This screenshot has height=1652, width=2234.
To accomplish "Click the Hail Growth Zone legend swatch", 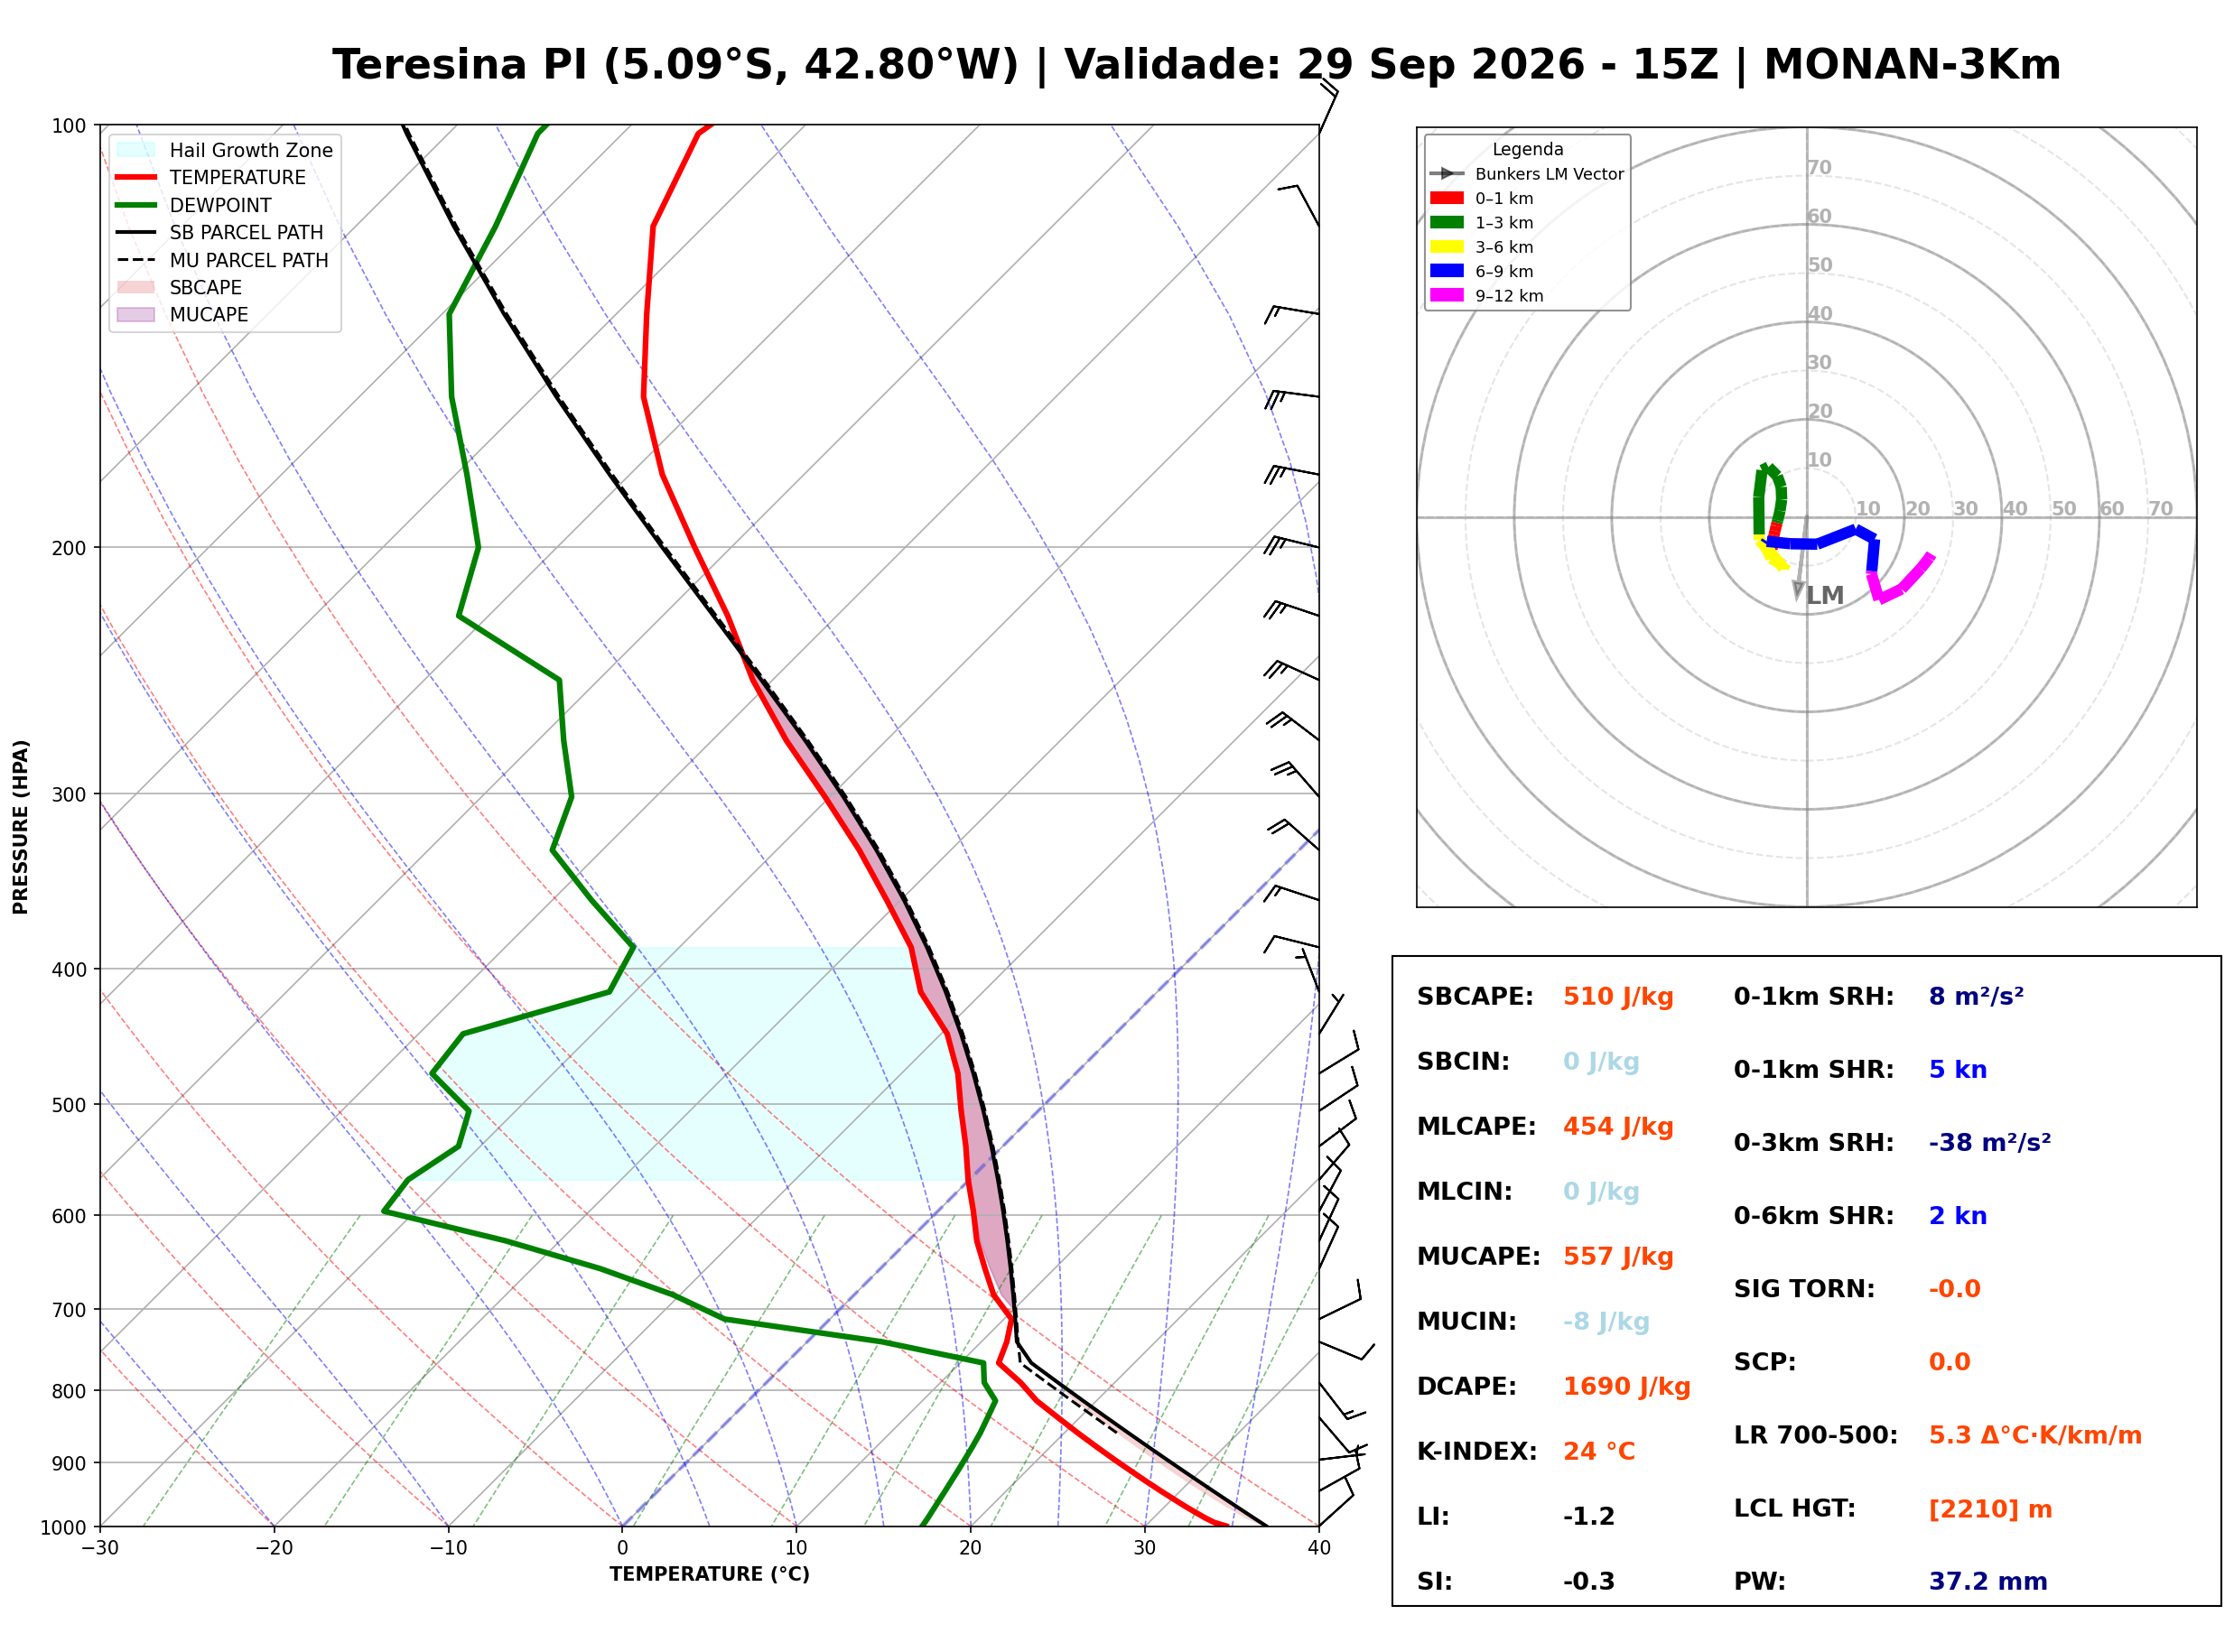I will (x=136, y=150).
